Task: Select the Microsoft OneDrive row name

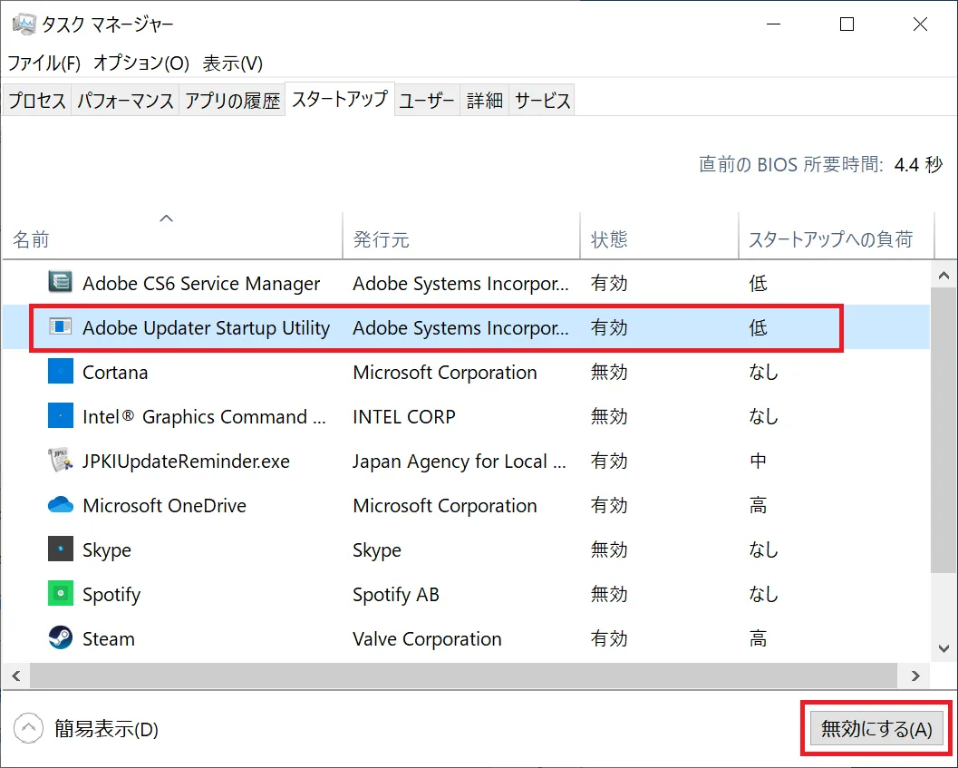Action: 164,506
